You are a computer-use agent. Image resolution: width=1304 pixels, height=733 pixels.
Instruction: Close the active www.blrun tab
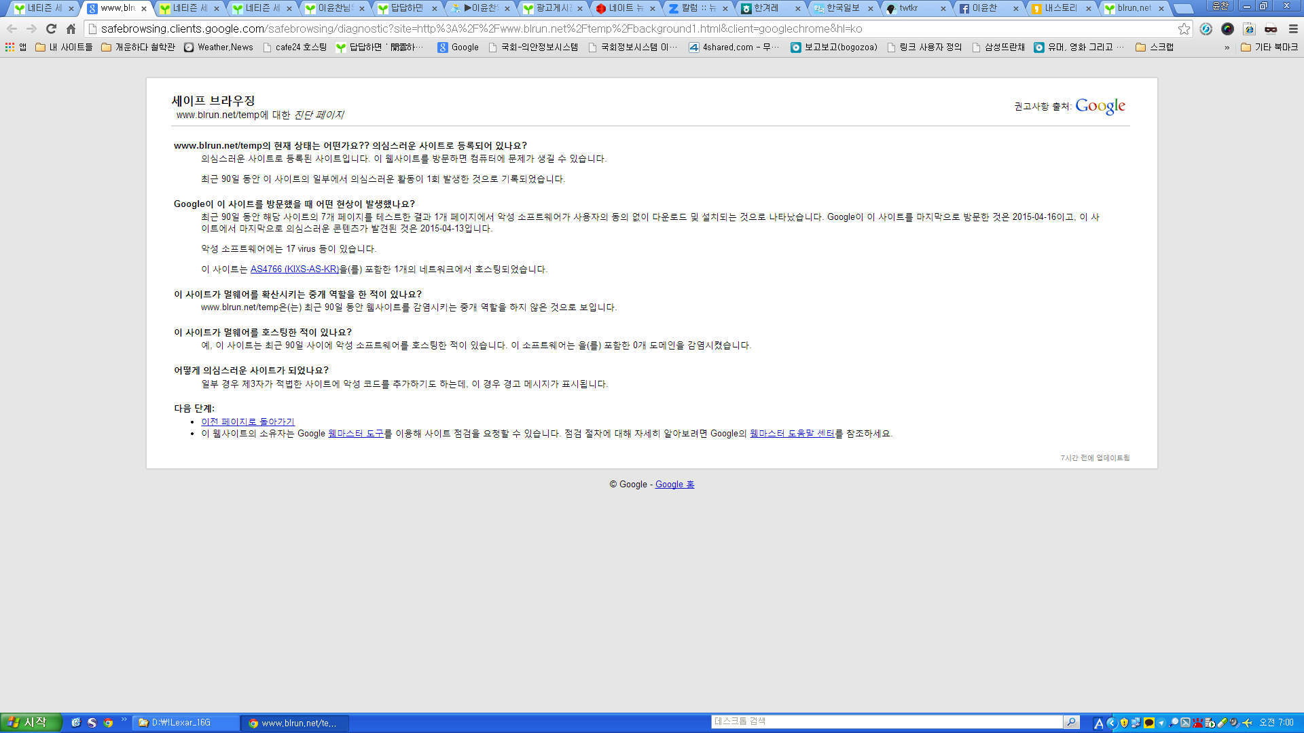click(x=144, y=9)
